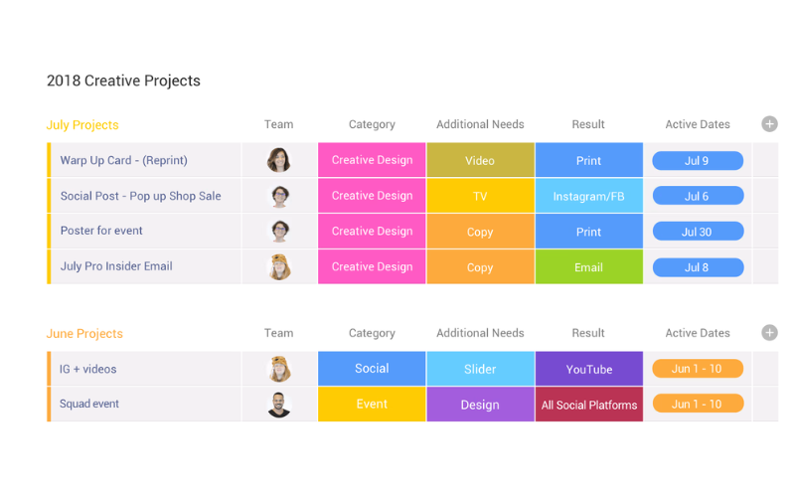Click team avatar for Poster for event
Viewport: 795px width, 497px height.
[x=279, y=232]
